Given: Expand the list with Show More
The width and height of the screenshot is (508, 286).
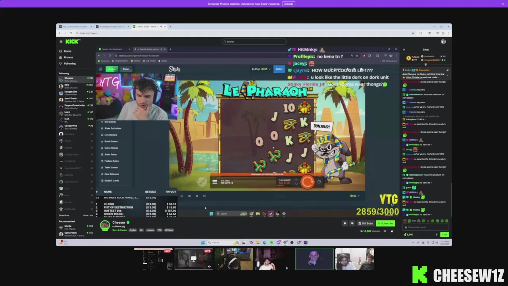Looking at the screenshot, I should [64, 215].
